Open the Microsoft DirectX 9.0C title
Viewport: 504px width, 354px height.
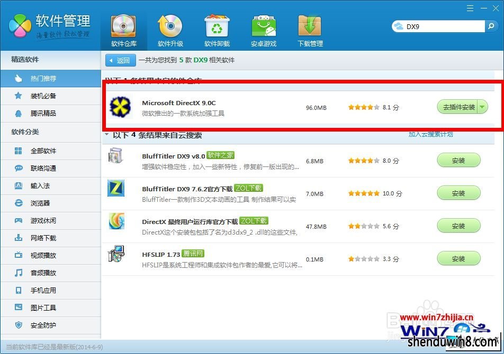coord(179,103)
